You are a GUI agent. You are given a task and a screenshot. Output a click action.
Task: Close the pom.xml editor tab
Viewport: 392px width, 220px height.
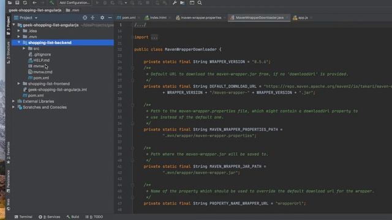(x=139, y=18)
